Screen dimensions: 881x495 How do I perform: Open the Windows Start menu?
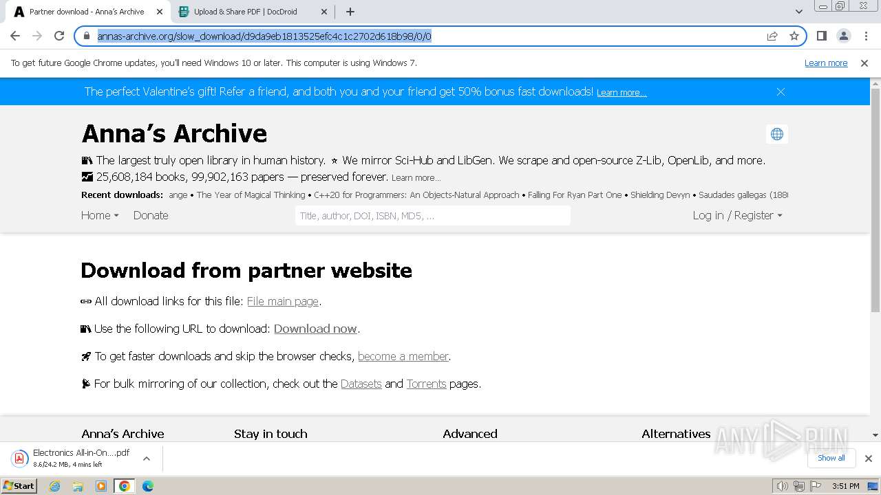(19, 485)
